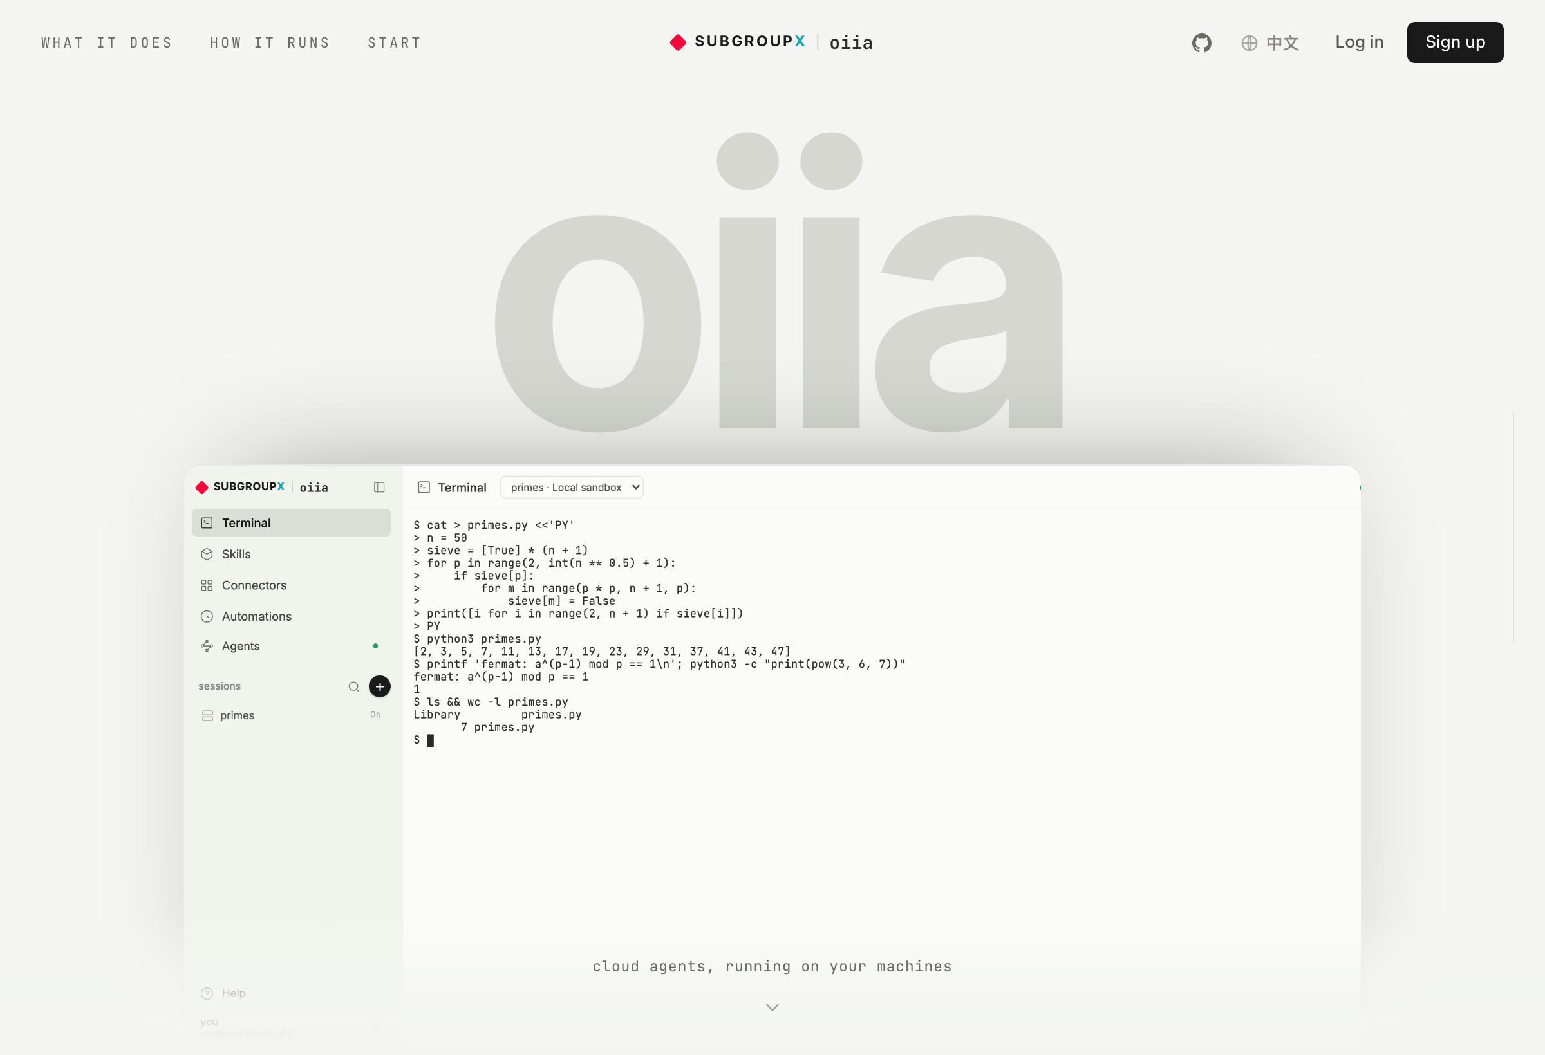The height and width of the screenshot is (1055, 1545).
Task: Search sessions with magnifier icon
Action: 353,686
